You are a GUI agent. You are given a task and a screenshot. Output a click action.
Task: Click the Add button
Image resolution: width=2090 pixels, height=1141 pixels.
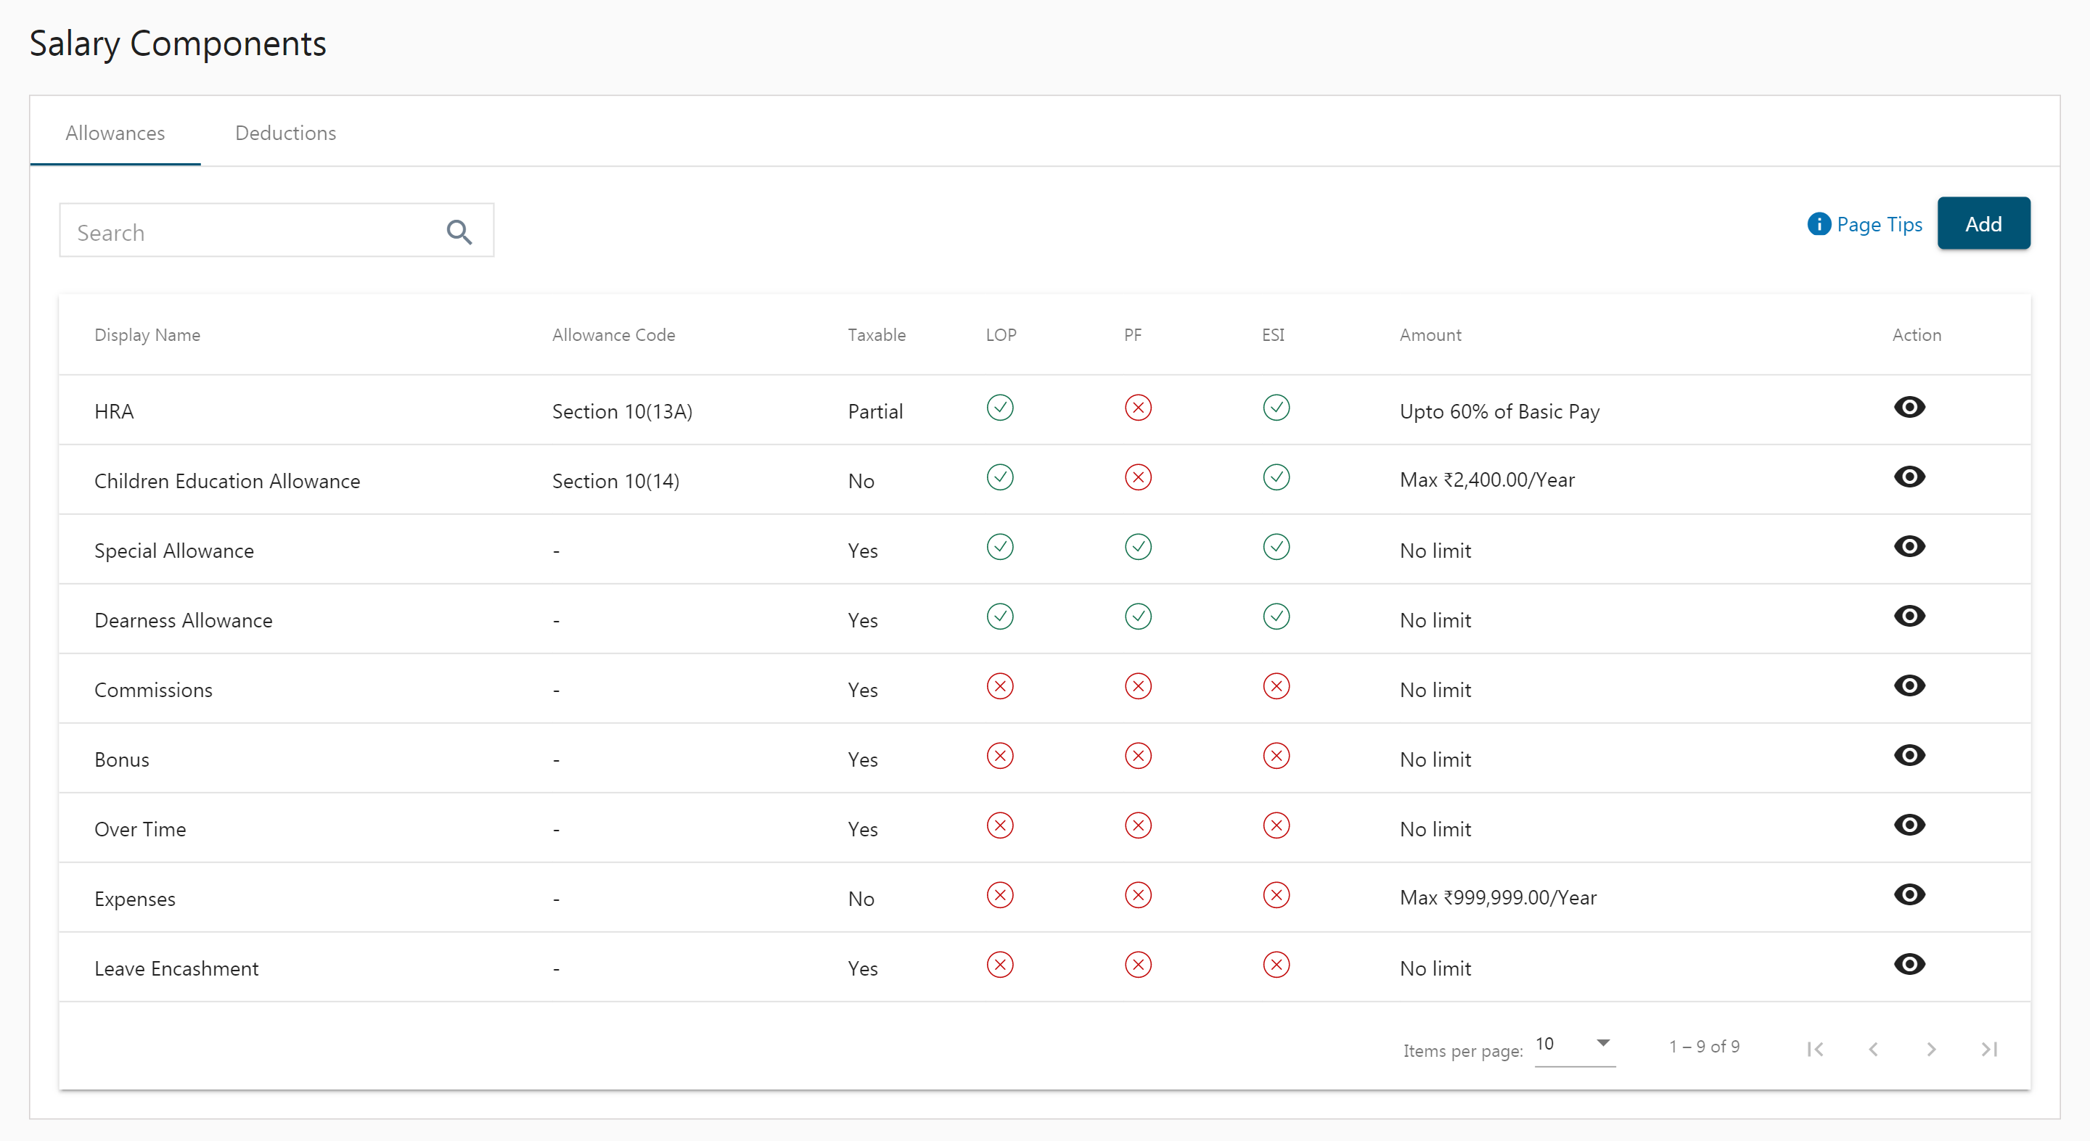click(1983, 223)
